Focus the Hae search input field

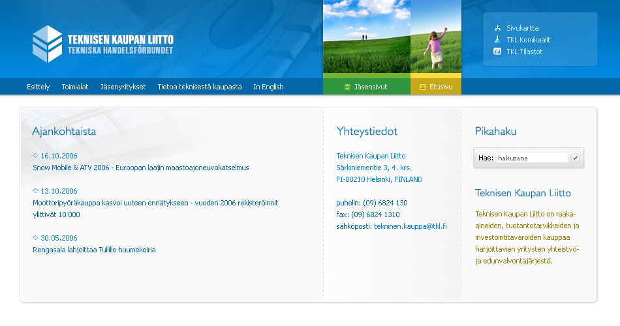pyautogui.click(x=532, y=158)
